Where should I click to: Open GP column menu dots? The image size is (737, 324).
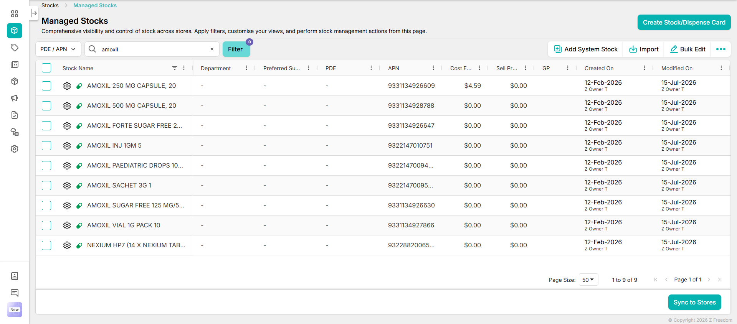(568, 68)
